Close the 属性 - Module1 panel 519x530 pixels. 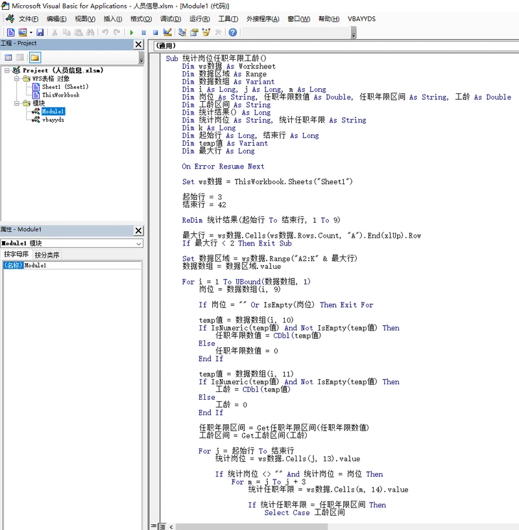138,231
